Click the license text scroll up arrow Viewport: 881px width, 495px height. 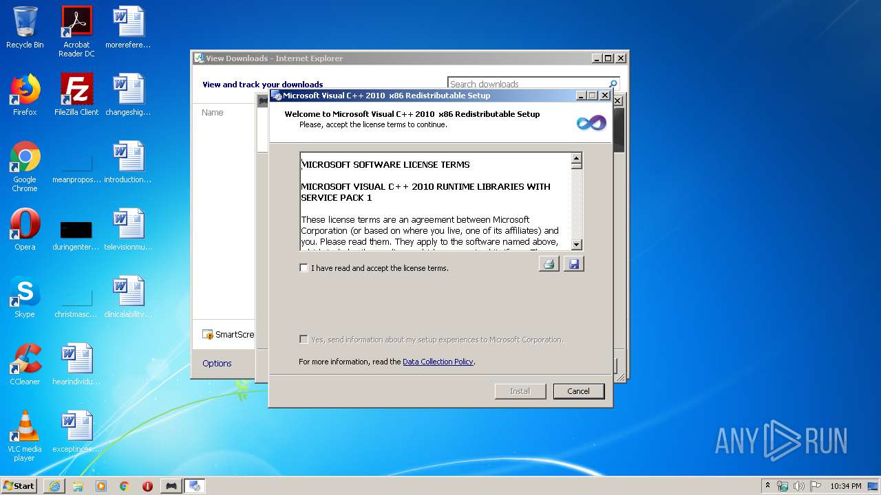[577, 158]
